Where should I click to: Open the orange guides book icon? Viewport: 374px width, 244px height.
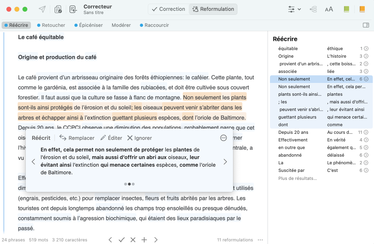(x=362, y=9)
